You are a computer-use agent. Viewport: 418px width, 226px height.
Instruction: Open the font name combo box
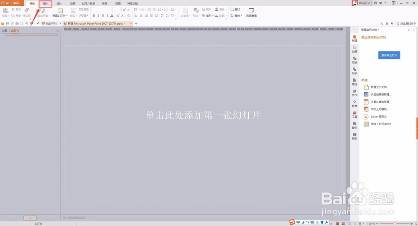point(102,10)
